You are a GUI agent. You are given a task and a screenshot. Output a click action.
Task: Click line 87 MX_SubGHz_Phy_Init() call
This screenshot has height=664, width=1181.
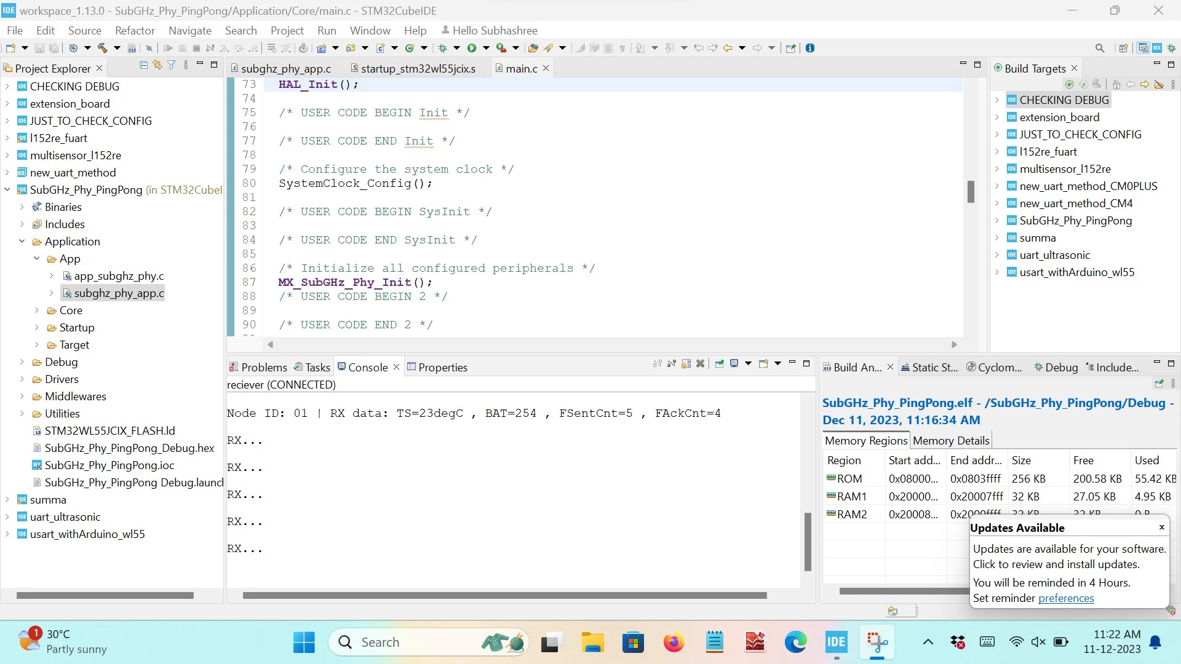(x=356, y=282)
